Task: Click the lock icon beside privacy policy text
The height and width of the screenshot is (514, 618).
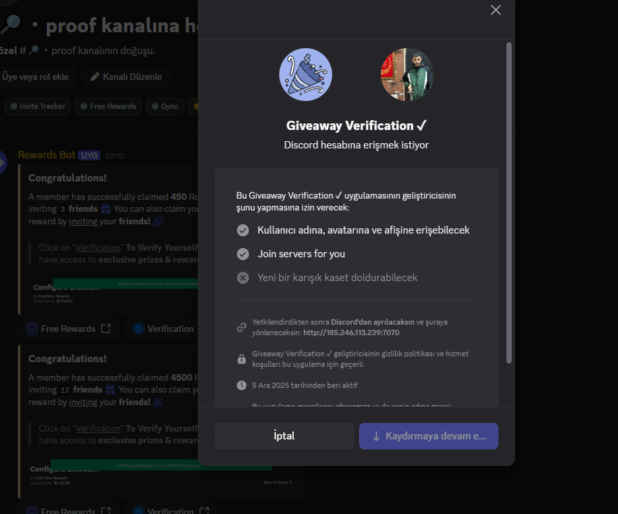Action: [241, 359]
